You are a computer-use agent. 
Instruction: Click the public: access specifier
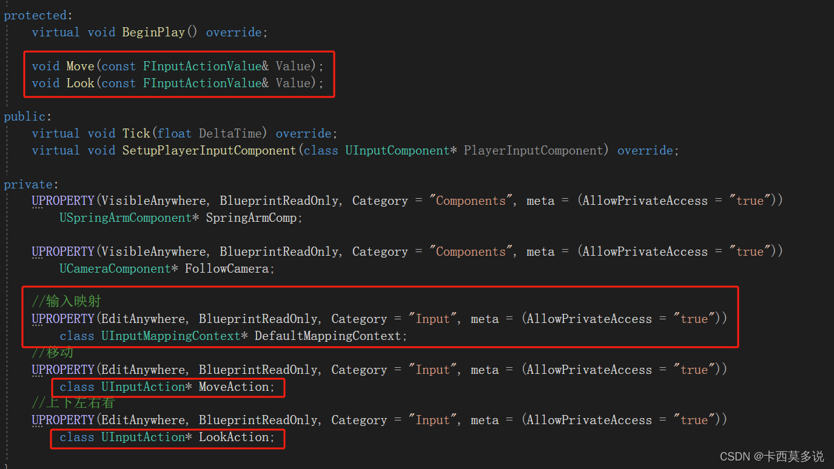point(25,116)
